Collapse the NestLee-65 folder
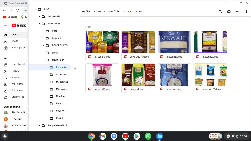Screen dimensions: 251x141 pos(39,24)
